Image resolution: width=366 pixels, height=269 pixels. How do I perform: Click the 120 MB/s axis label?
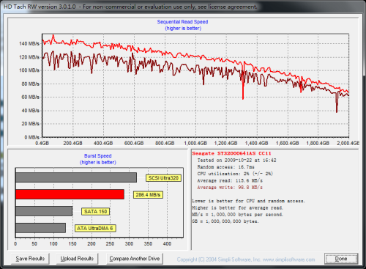(x=29, y=57)
